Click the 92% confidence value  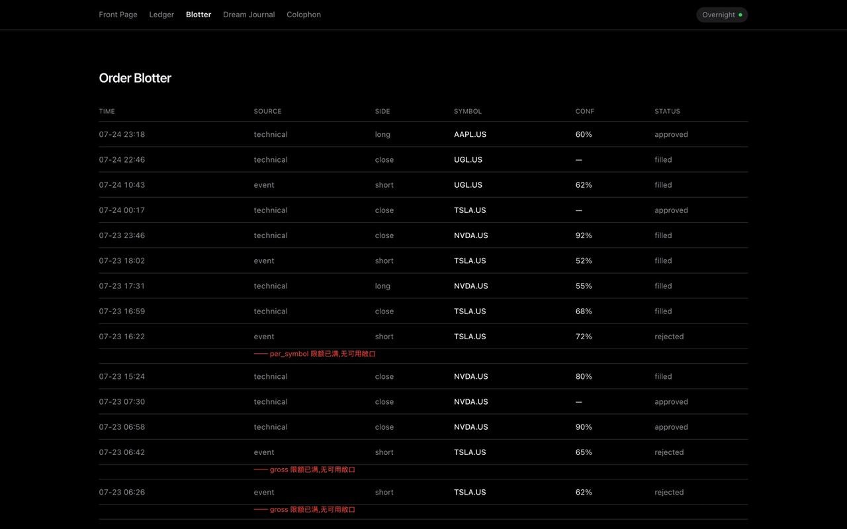click(x=584, y=235)
